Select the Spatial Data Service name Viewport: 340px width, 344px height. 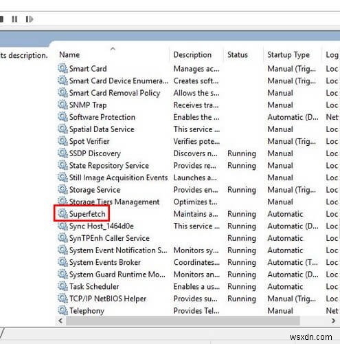point(102,129)
